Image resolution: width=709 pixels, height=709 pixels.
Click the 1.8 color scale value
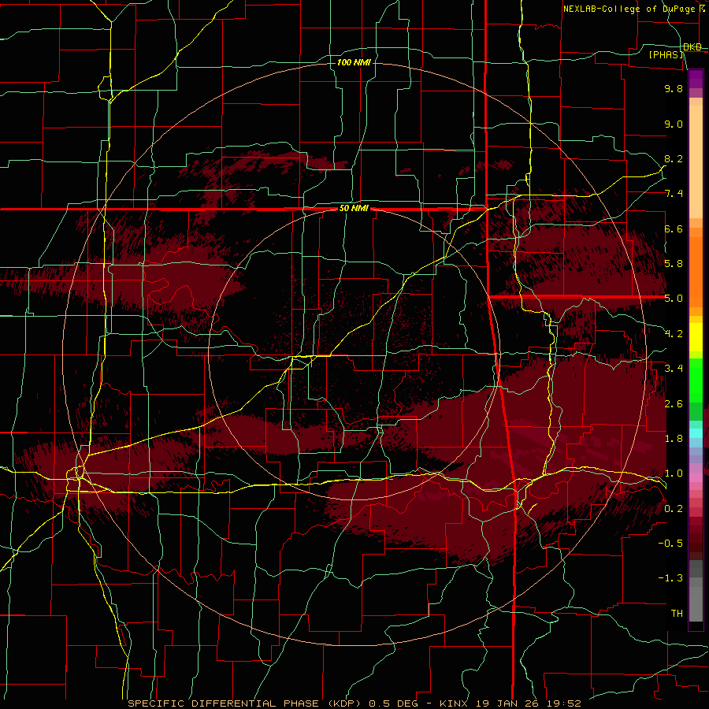pos(674,439)
